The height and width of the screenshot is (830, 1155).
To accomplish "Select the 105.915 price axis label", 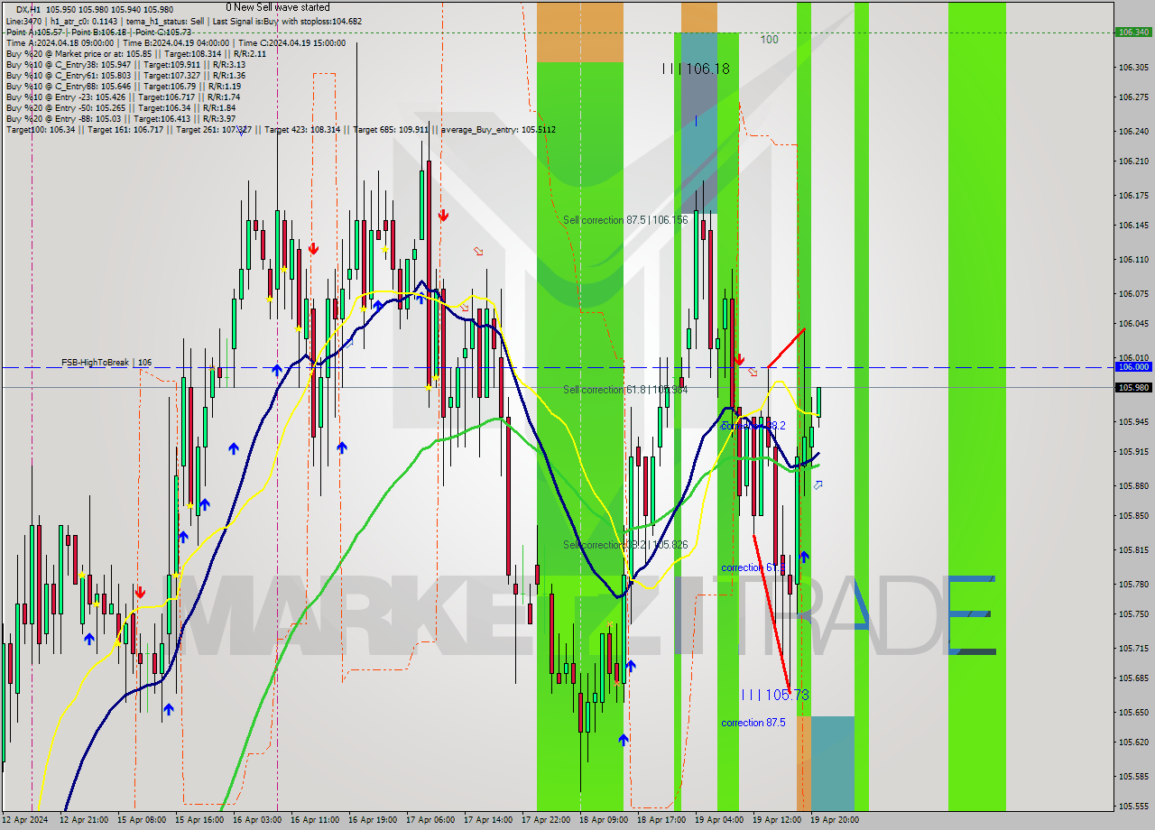I will point(1133,451).
